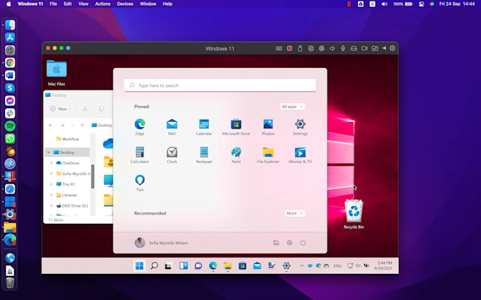
Task: Expand the New dropdown in File Explorer
Action: tap(61, 109)
